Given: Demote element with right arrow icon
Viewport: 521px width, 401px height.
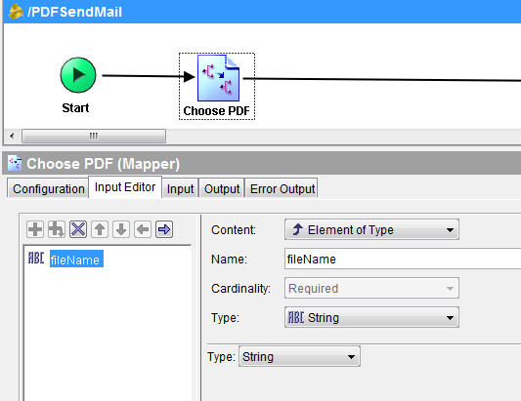Looking at the screenshot, I should (164, 229).
